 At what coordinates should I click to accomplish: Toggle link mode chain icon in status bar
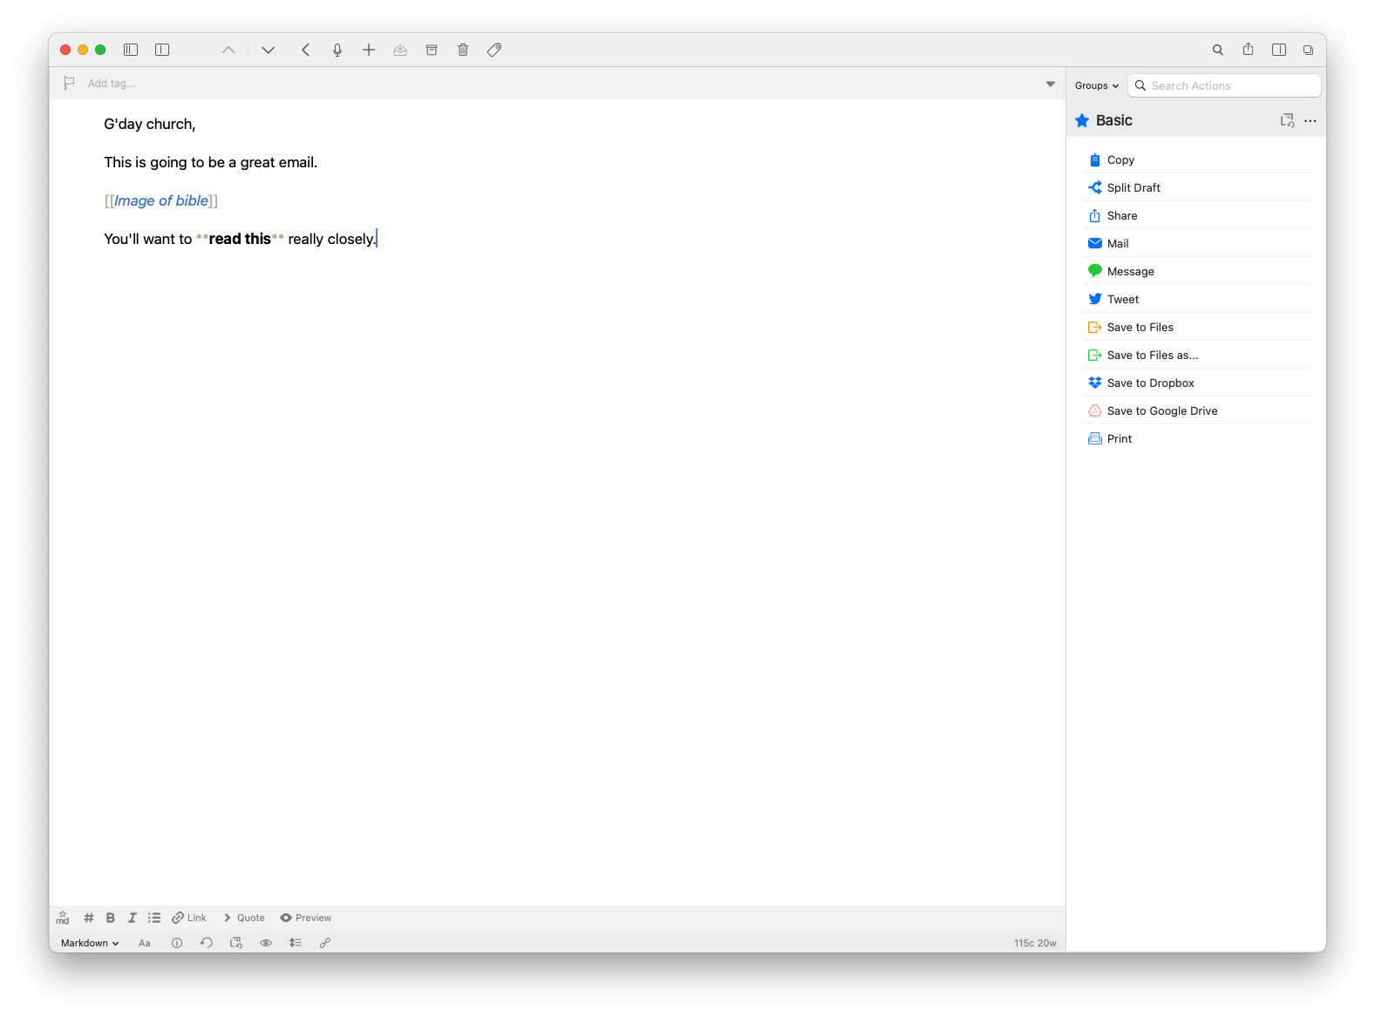[x=325, y=943]
